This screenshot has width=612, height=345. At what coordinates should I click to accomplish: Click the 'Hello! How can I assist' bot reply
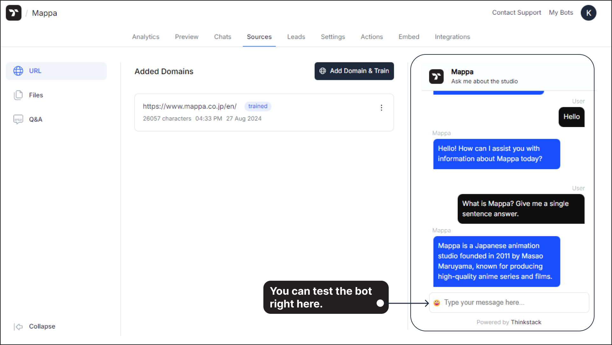(497, 154)
